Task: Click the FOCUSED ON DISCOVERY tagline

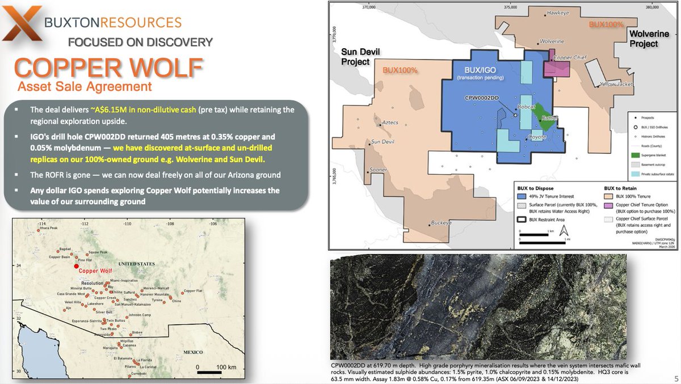Action: point(141,42)
